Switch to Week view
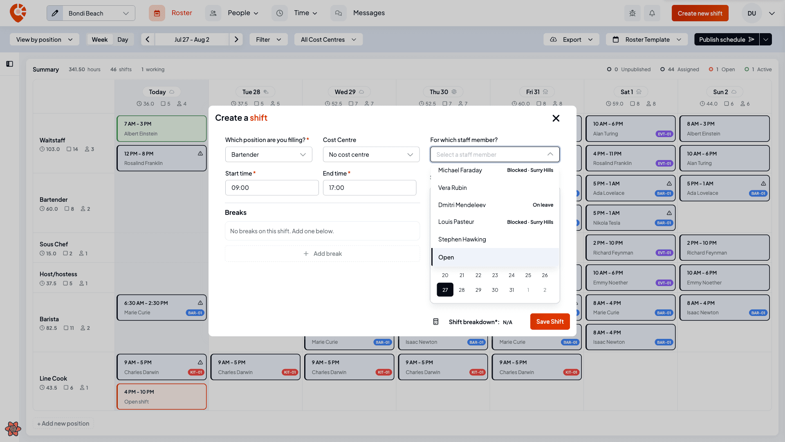This screenshot has width=785, height=442. (x=100, y=39)
